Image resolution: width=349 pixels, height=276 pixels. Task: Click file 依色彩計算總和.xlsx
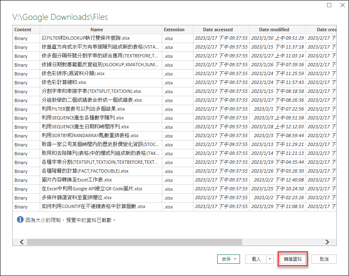pyautogui.click(x=64, y=83)
